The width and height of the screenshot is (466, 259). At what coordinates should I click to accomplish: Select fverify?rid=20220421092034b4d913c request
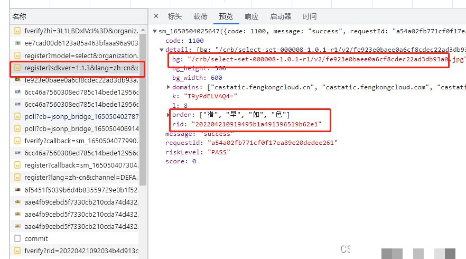74,251
